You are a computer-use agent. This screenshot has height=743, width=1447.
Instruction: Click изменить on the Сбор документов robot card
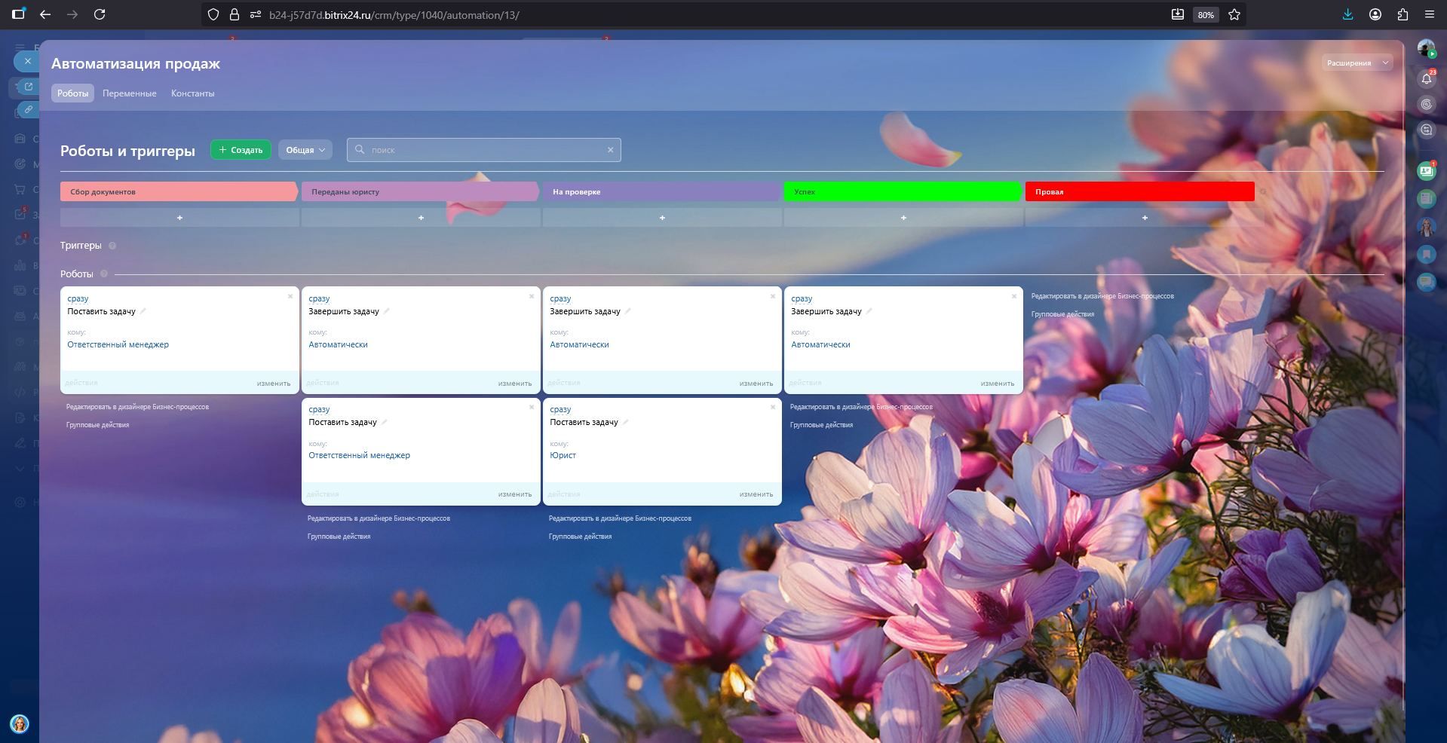pyautogui.click(x=274, y=384)
